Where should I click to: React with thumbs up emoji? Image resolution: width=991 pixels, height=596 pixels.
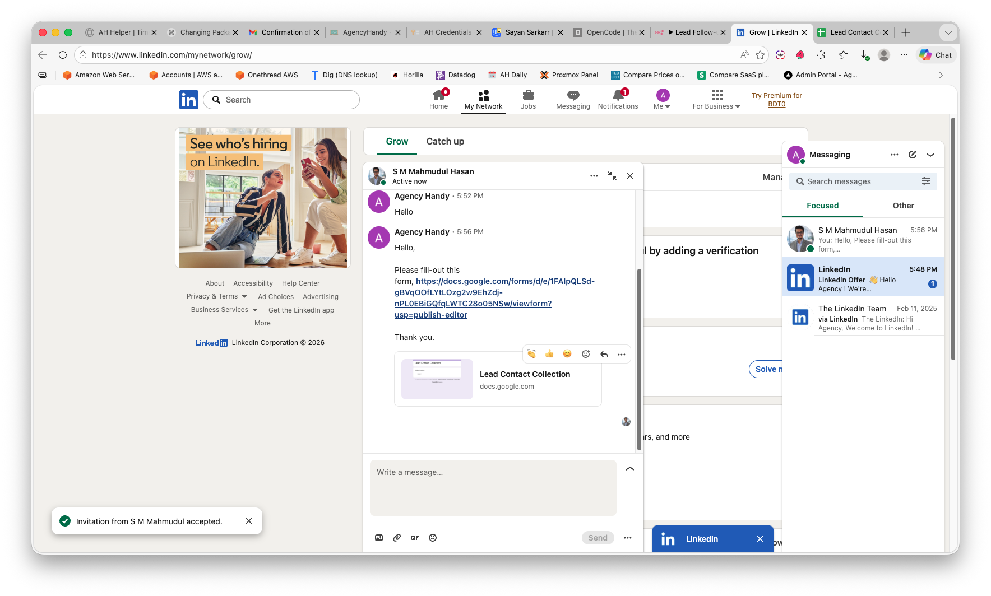pos(549,353)
